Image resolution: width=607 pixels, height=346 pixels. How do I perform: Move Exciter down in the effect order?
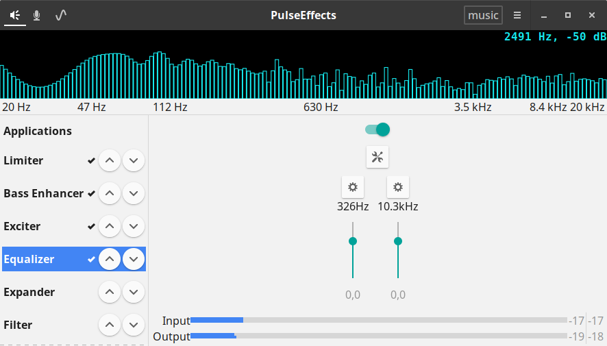134,226
